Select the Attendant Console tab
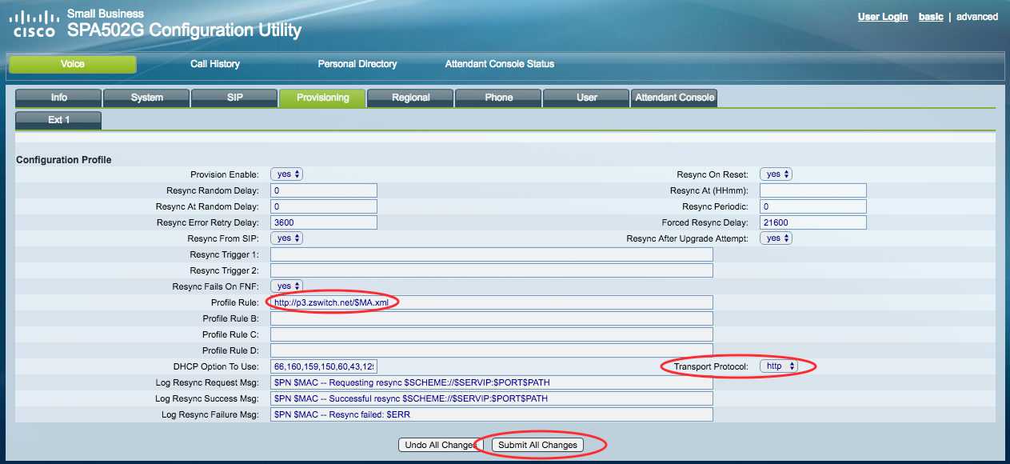Viewport: 1010px width, 464px height. [673, 98]
